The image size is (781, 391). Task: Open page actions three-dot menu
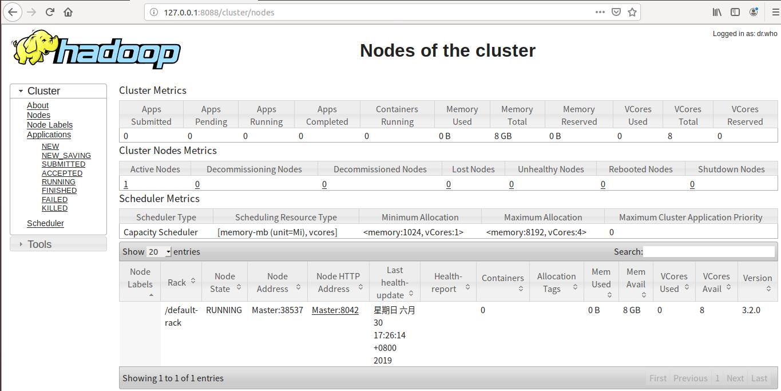[600, 12]
